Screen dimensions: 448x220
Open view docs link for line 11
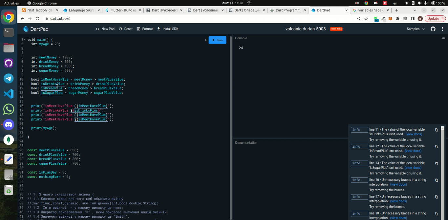(414, 134)
